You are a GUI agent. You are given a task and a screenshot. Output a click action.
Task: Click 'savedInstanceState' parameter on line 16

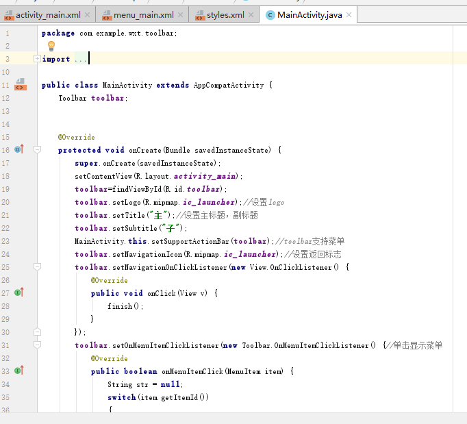point(232,150)
